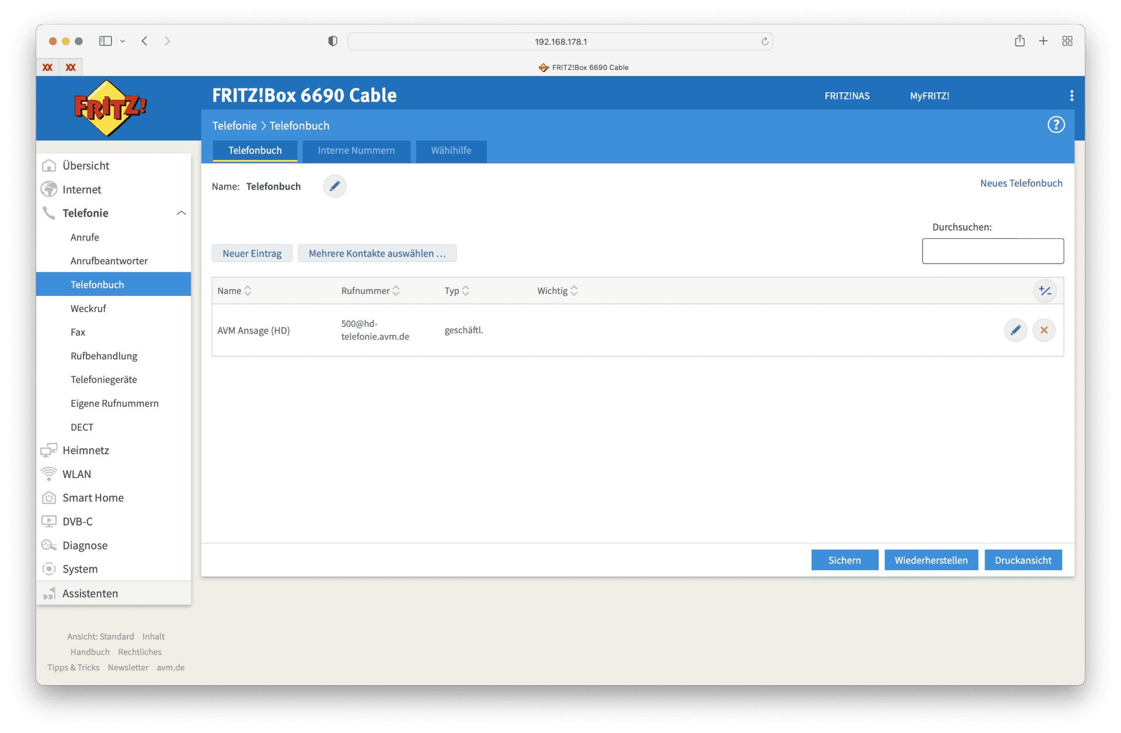This screenshot has width=1121, height=733.
Task: Focus the Durchsuchen search field
Action: (993, 251)
